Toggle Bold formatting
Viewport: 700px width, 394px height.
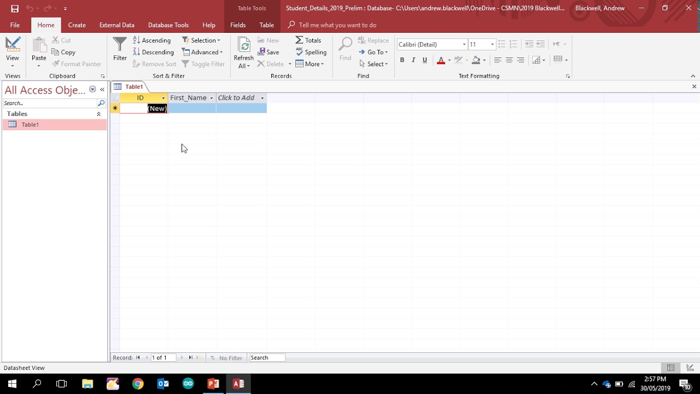[x=402, y=60]
